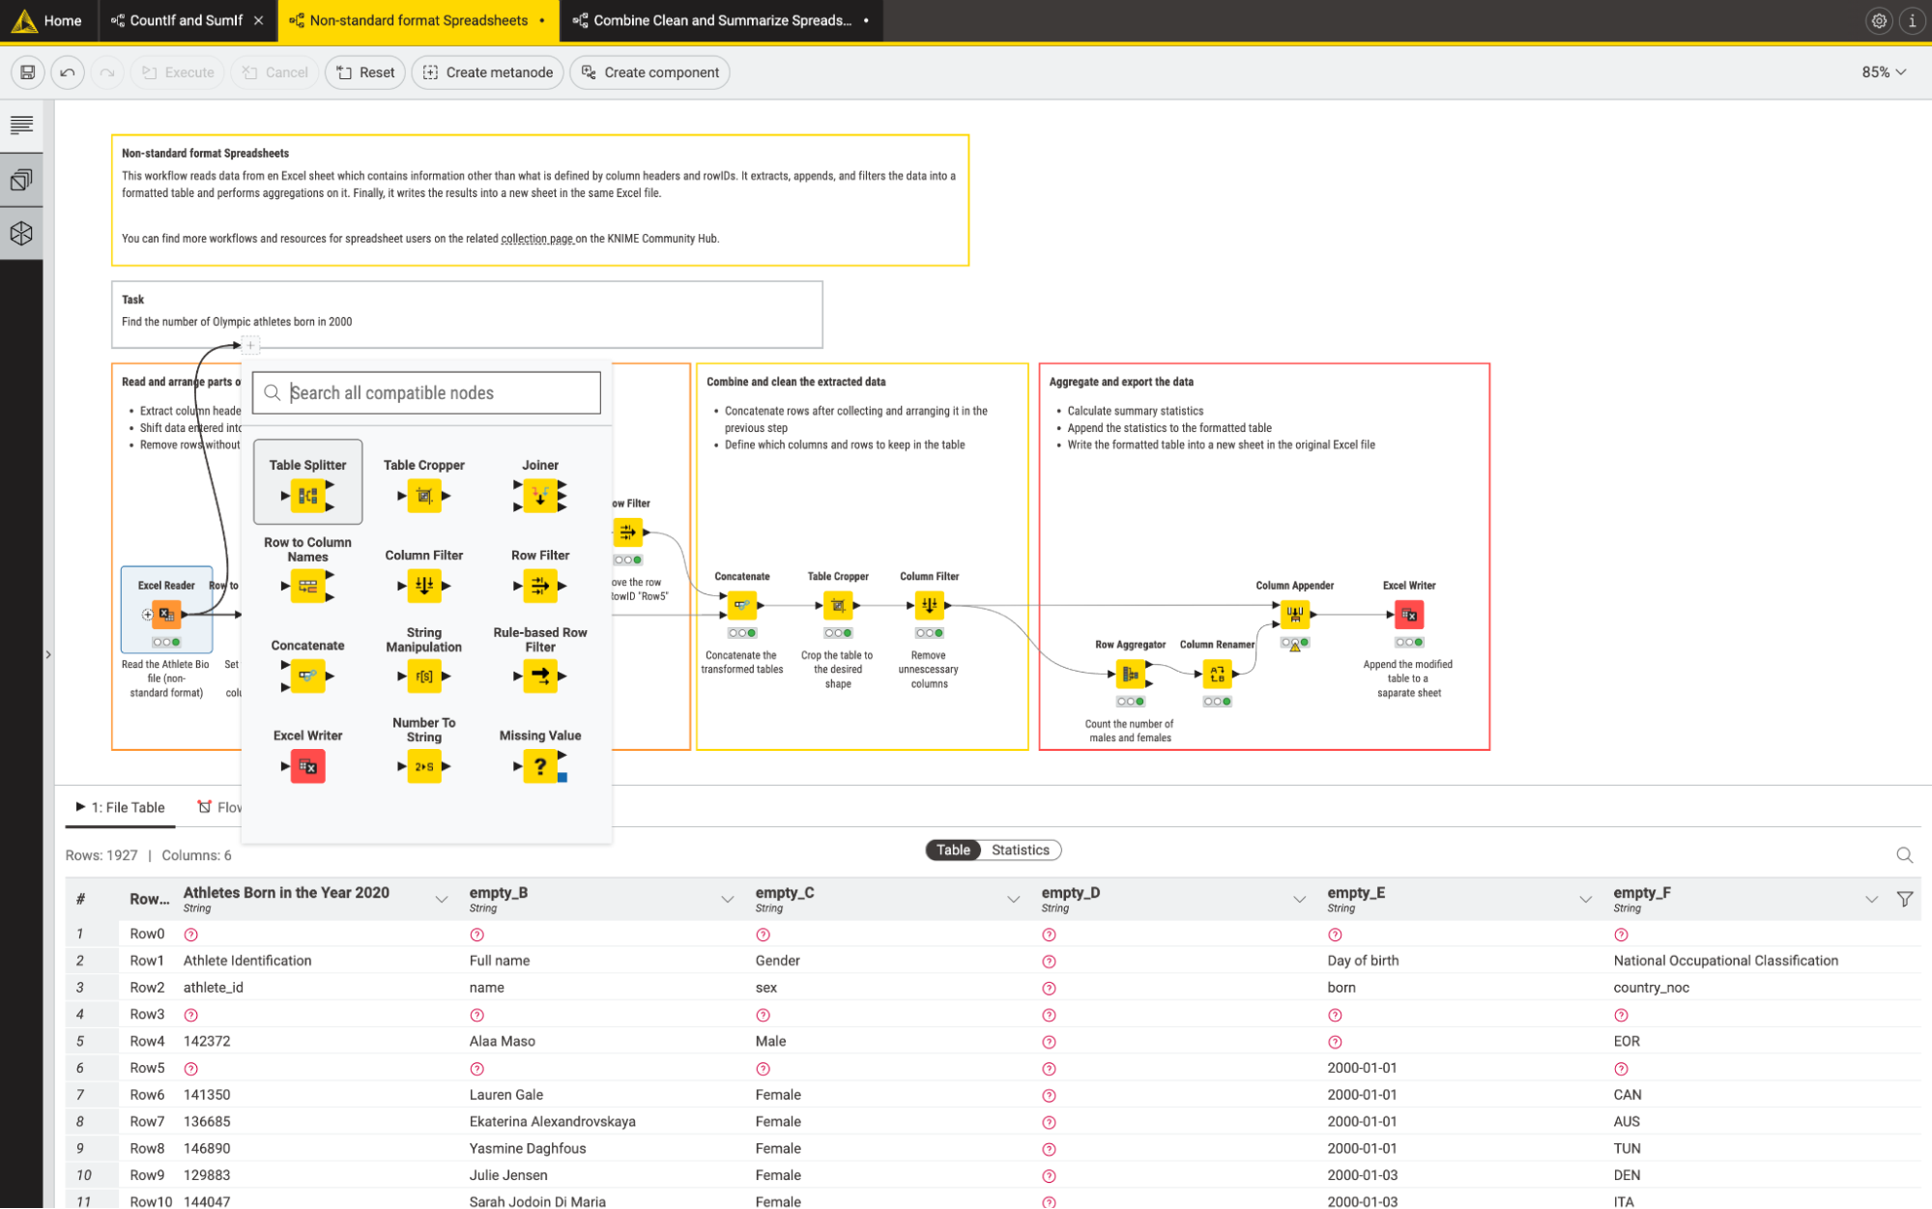The image size is (1932, 1209).
Task: Select the Column Appender node on canvas
Action: (1294, 614)
